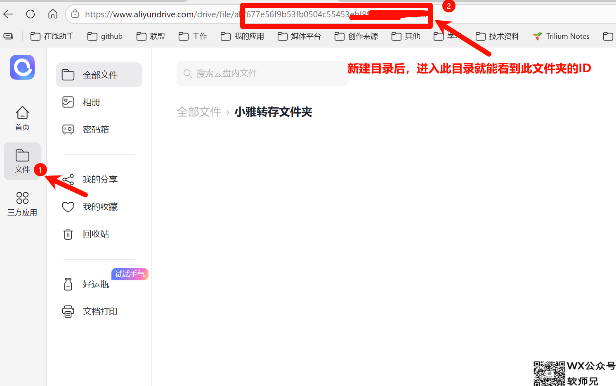
Task: Expand the 技术资料 bookmarks folder
Action: click(498, 36)
